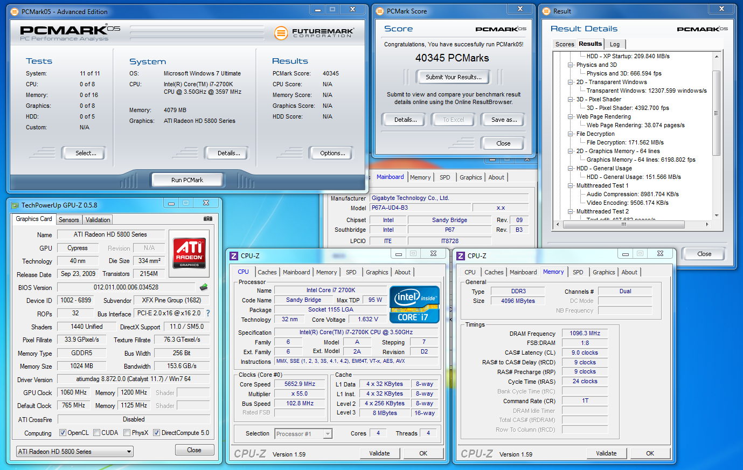743x470 pixels.
Task: Collapse the Physics and 3D tree node
Action: tap(571, 65)
